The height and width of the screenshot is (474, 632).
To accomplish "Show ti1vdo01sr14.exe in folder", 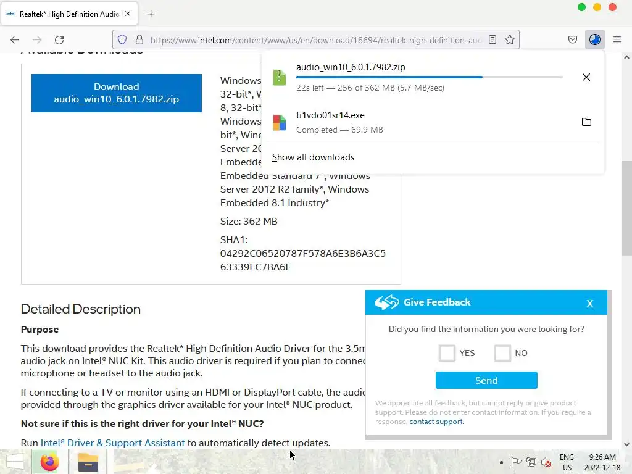I will click(x=586, y=122).
